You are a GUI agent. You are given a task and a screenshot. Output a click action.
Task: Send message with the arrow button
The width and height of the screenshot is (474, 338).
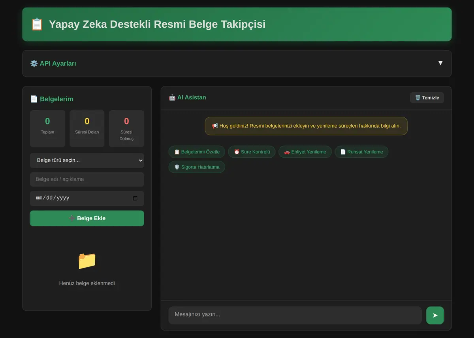(435, 315)
